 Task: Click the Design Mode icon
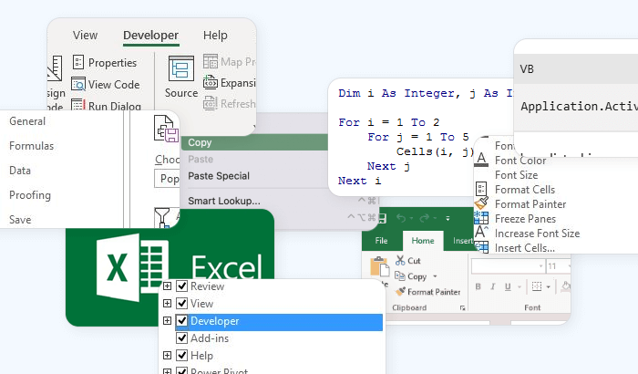coord(55,68)
